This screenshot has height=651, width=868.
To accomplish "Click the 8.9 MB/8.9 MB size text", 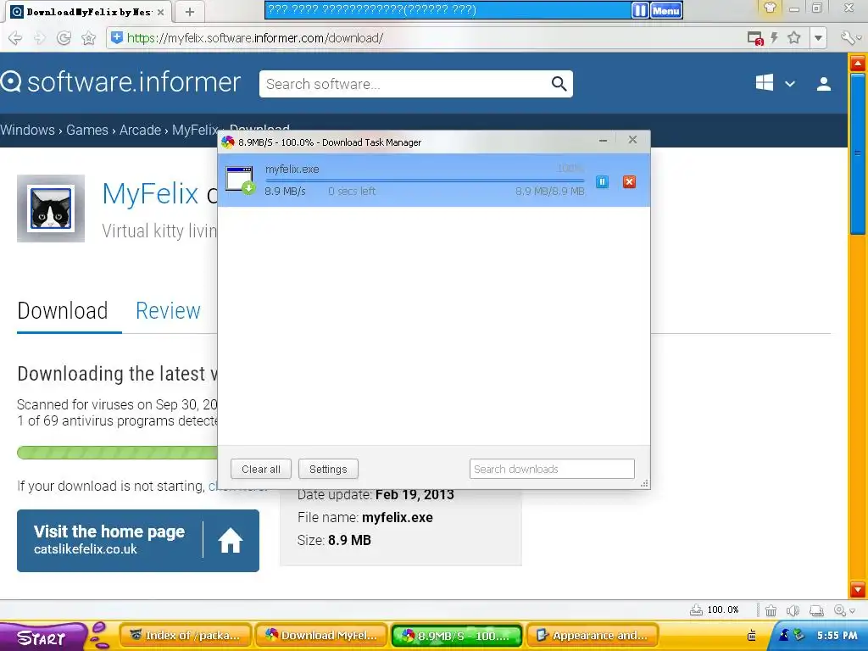I will click(549, 191).
